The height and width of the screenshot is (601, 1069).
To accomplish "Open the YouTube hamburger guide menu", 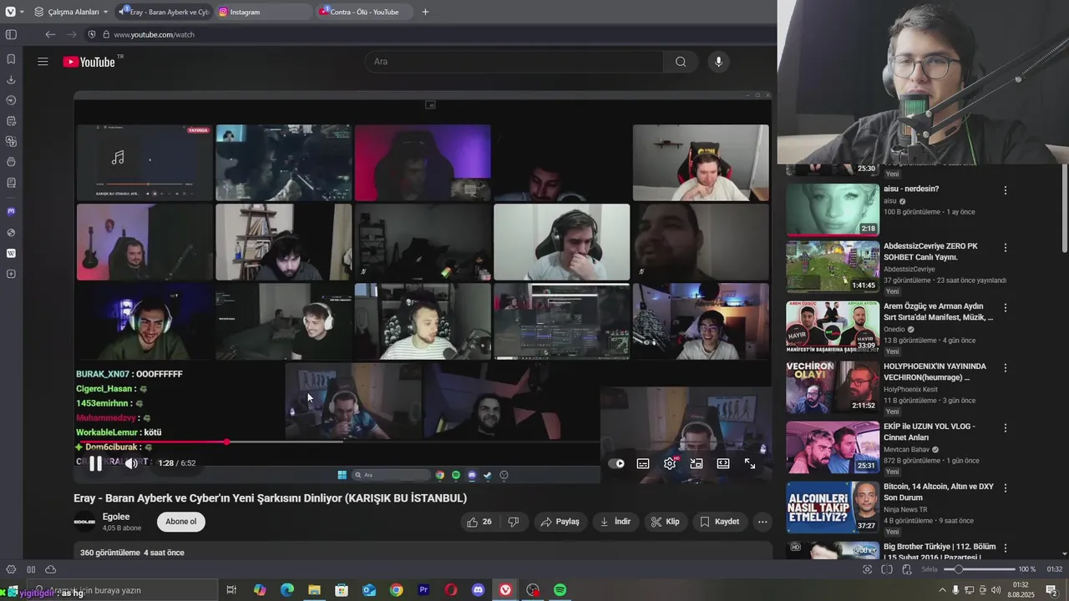I will 43,62.
